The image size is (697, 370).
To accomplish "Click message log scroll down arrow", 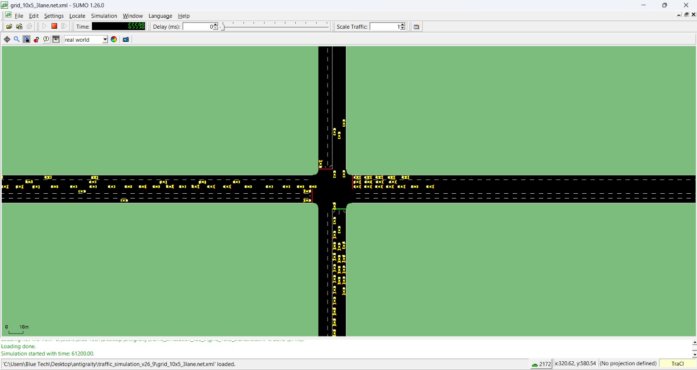I will [x=694, y=355].
